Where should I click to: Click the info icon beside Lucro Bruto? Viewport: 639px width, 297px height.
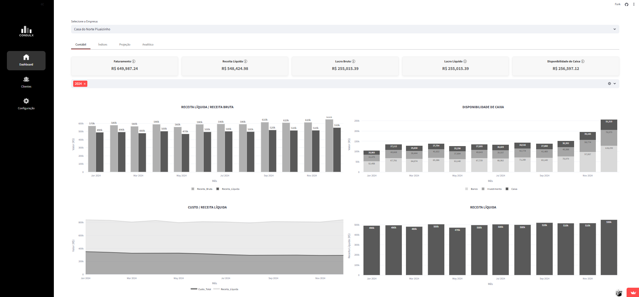[x=354, y=61]
